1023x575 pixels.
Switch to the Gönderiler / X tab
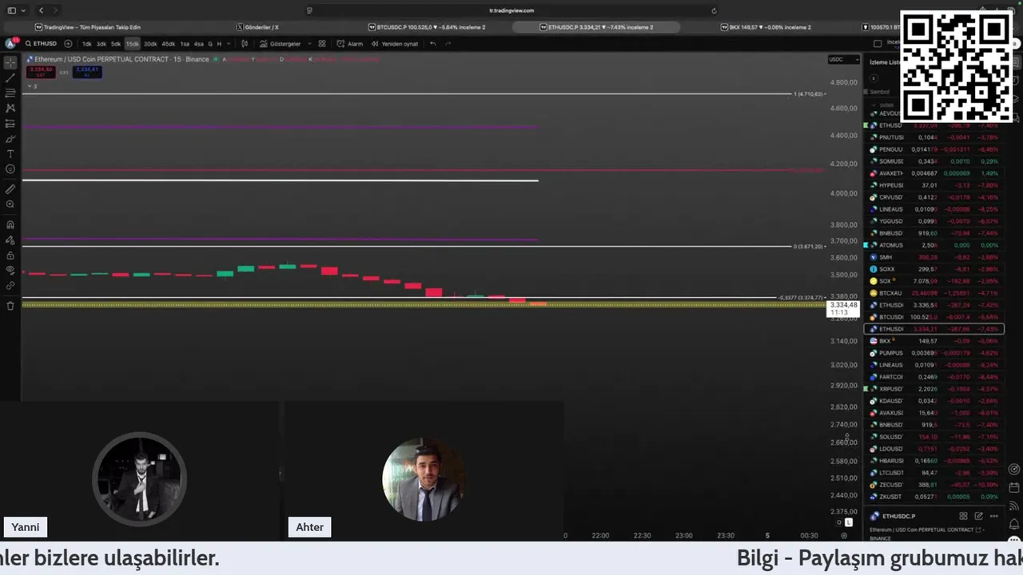pos(257,27)
